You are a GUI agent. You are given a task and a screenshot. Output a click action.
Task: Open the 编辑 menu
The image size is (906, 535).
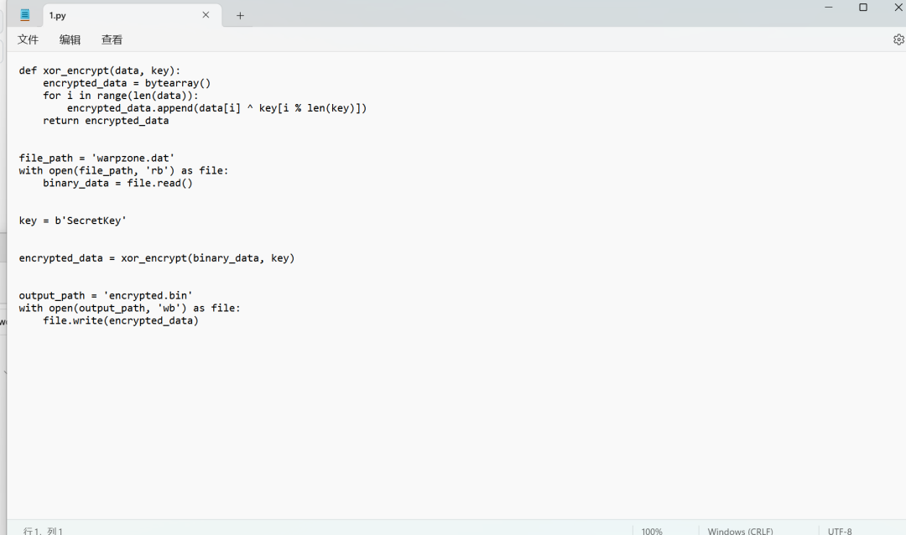[70, 39]
